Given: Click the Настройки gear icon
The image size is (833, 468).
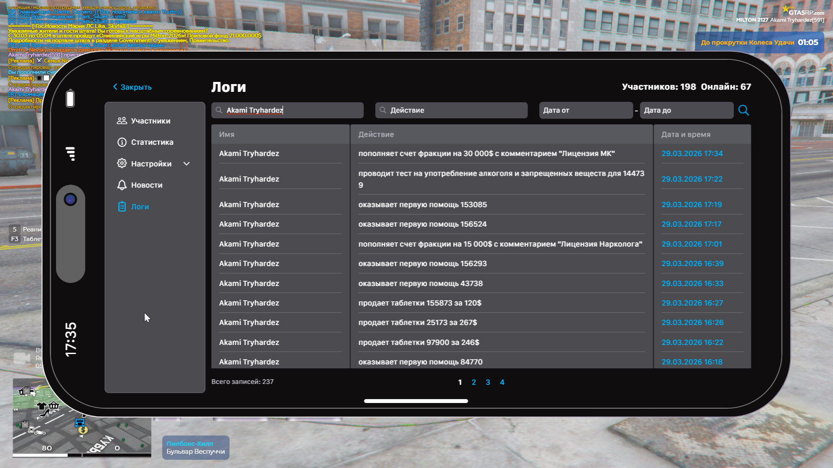Looking at the screenshot, I should pyautogui.click(x=122, y=163).
